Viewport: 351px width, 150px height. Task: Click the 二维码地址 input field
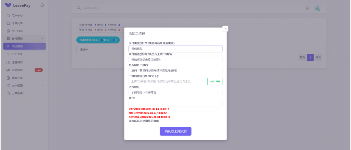point(168,81)
